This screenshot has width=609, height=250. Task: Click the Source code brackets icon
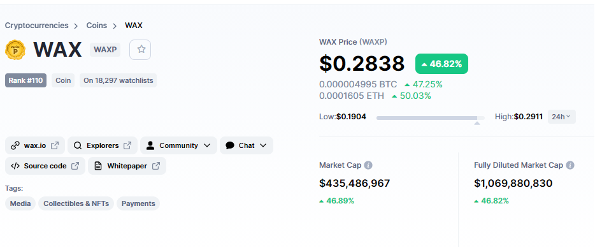pos(15,166)
